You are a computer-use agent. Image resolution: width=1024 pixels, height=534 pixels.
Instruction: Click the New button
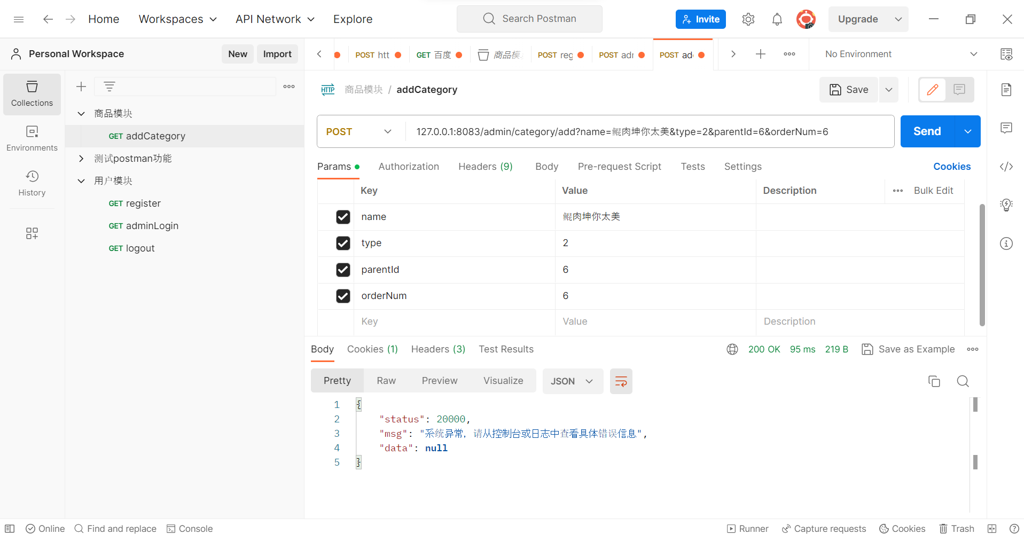(x=238, y=54)
